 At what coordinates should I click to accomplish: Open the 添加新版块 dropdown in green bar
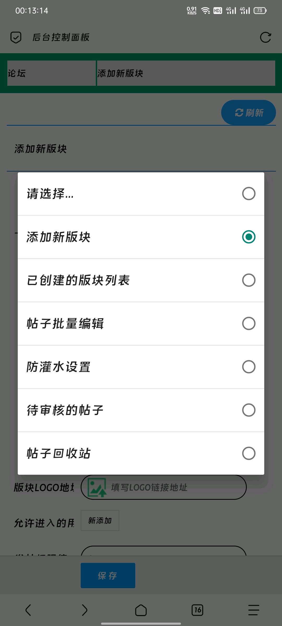click(186, 73)
